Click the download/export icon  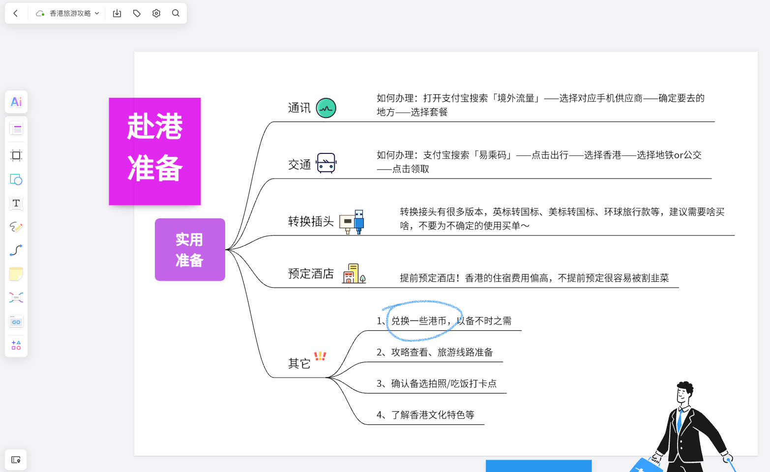coord(117,13)
